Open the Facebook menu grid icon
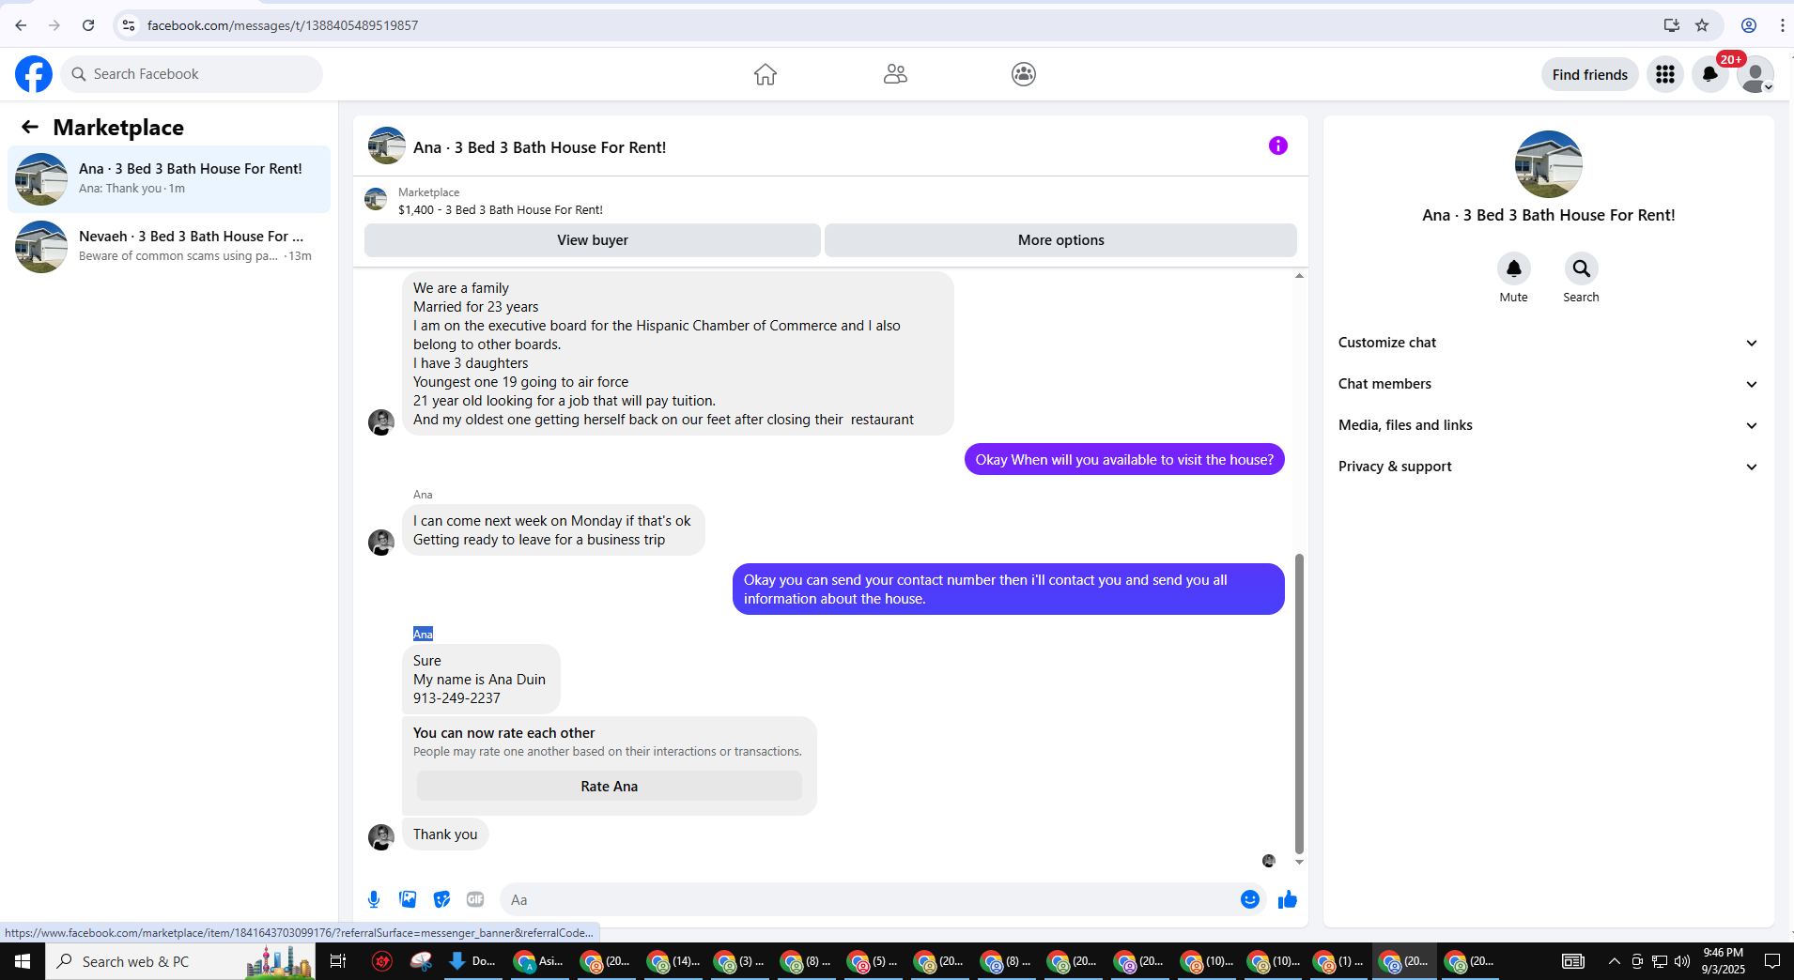1794x980 pixels. [1665, 74]
